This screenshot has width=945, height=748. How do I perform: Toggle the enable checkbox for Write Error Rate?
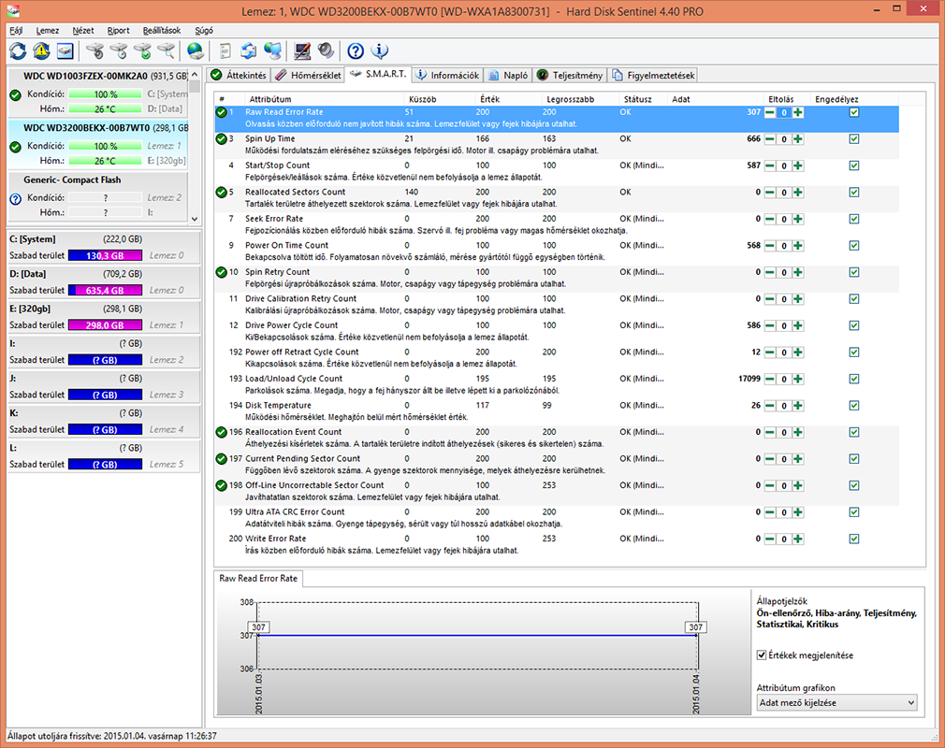854,539
